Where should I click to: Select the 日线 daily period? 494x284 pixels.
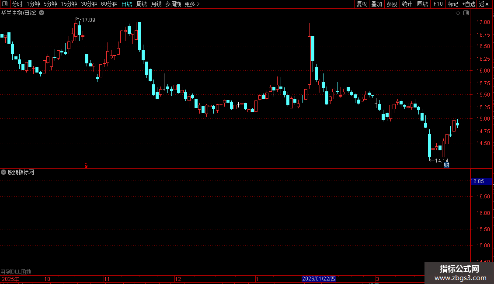click(x=127, y=4)
